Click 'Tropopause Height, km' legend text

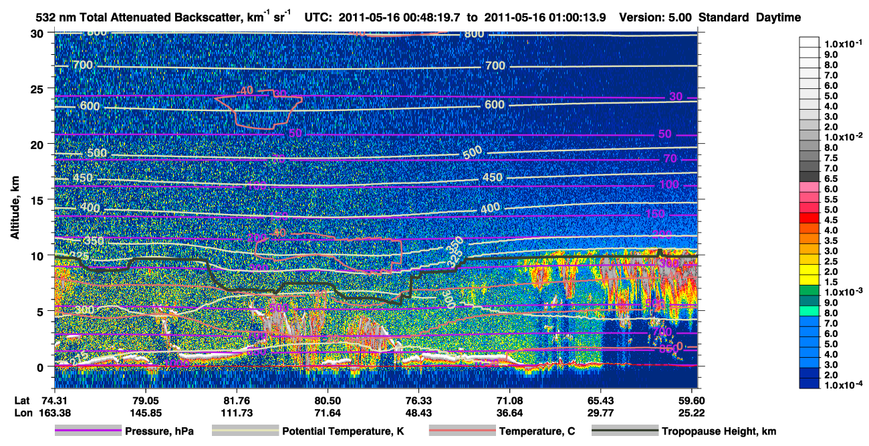(719, 432)
